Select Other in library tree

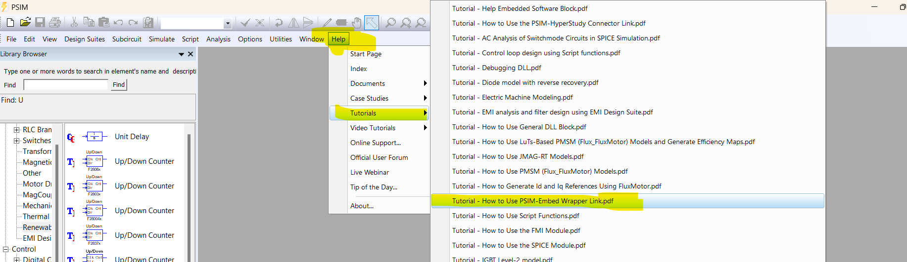pyautogui.click(x=32, y=173)
